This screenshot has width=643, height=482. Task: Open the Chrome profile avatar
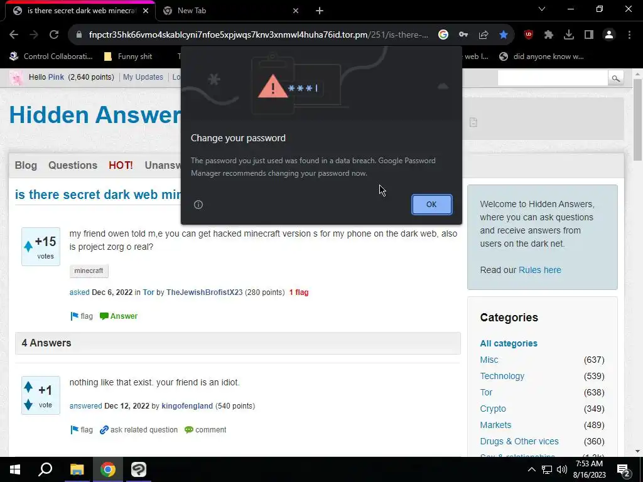[x=609, y=35]
